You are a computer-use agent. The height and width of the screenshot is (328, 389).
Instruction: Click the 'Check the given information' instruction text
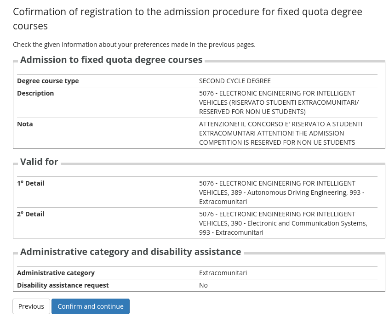tap(134, 45)
